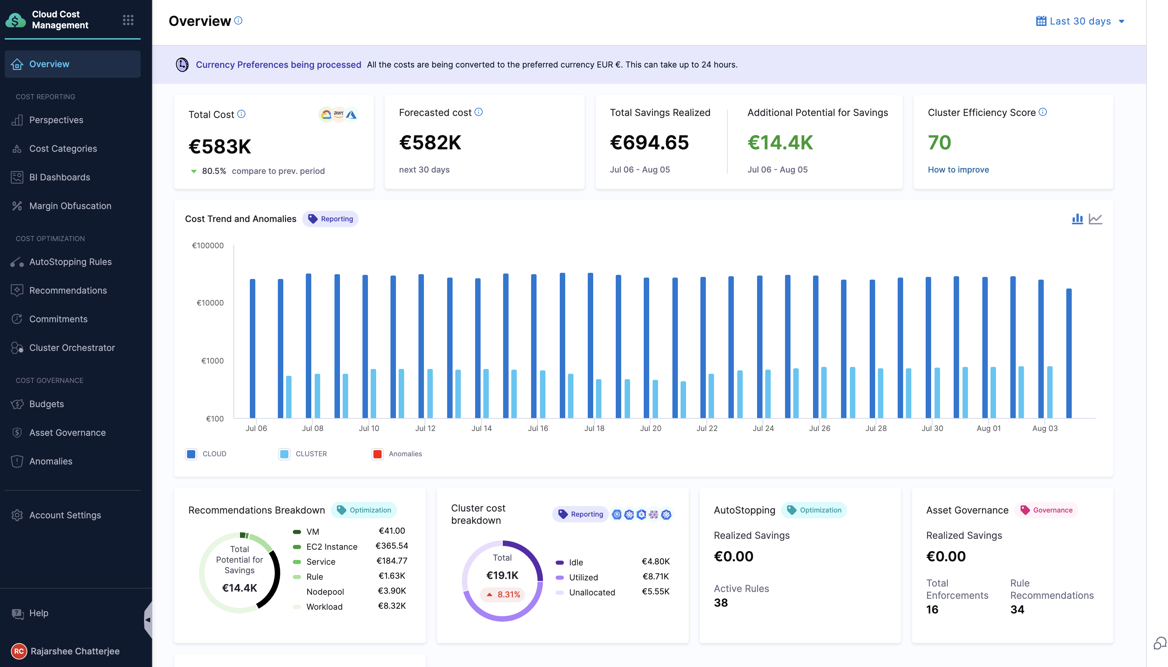Image resolution: width=1168 pixels, height=667 pixels.
Task: Click info icon next to Overview title
Action: tap(238, 20)
